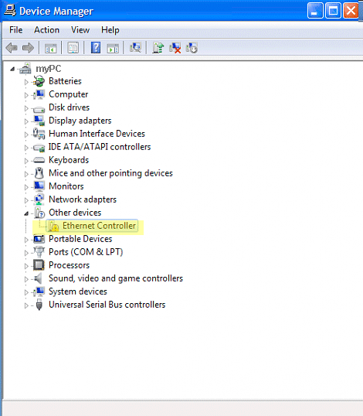Toggle the console tree pane icon
Image resolution: width=363 pixels, height=416 pixels.
[51, 48]
